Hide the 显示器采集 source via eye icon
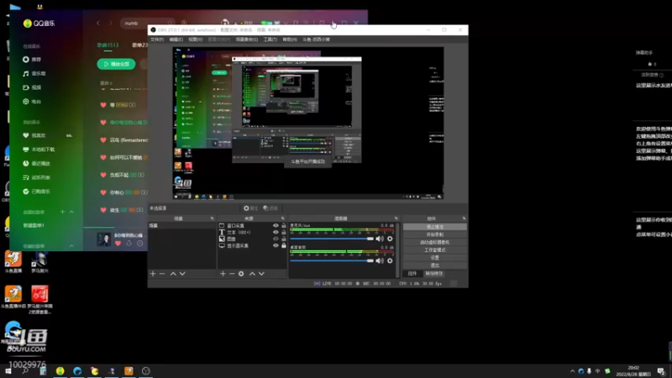This screenshot has width=672, height=378. (276, 245)
